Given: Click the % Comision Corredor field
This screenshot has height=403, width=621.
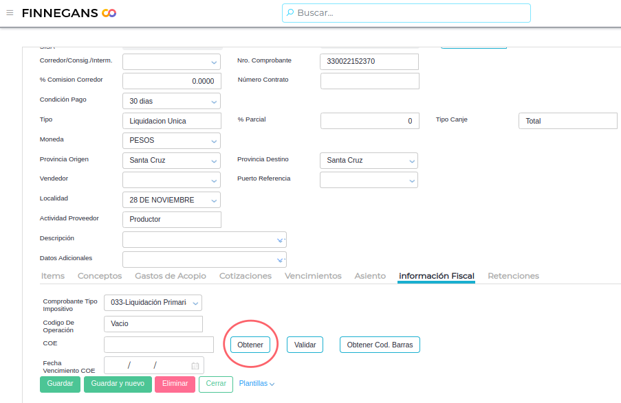Looking at the screenshot, I should click(x=172, y=81).
